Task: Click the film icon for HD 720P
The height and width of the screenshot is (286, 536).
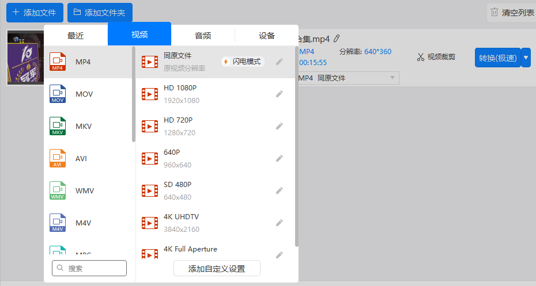Action: tap(150, 126)
